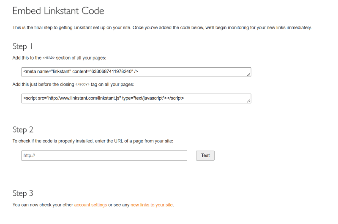Focus the http:// URL input field
Image resolution: width=338 pixels, height=224 pixels.
[104, 156]
